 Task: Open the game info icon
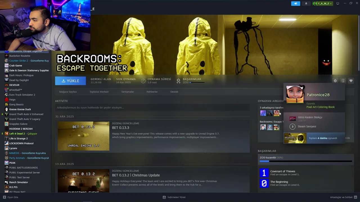[343, 81]
